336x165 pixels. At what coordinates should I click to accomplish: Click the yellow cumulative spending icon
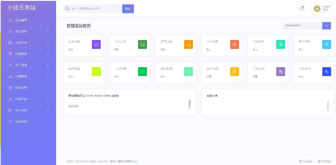[x=234, y=72]
